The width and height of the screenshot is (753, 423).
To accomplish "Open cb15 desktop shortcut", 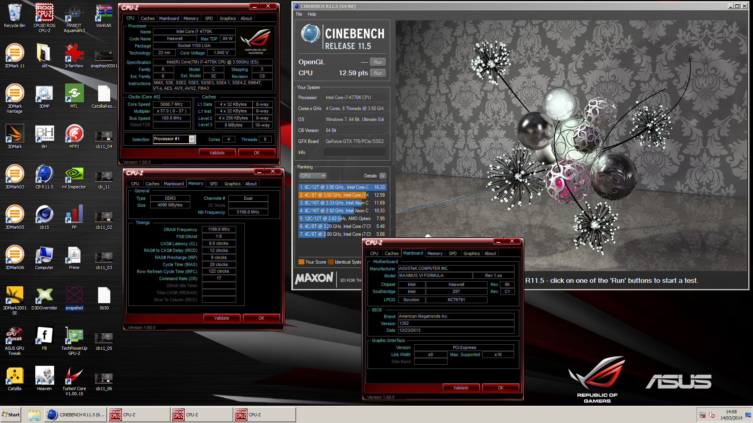I will click(x=44, y=217).
